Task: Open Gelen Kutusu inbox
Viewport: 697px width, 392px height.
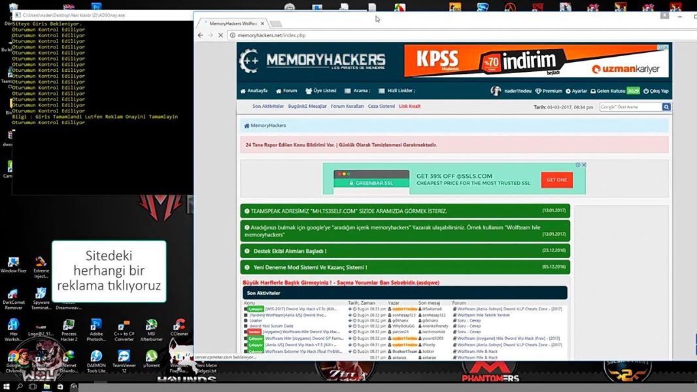Action: click(615, 91)
